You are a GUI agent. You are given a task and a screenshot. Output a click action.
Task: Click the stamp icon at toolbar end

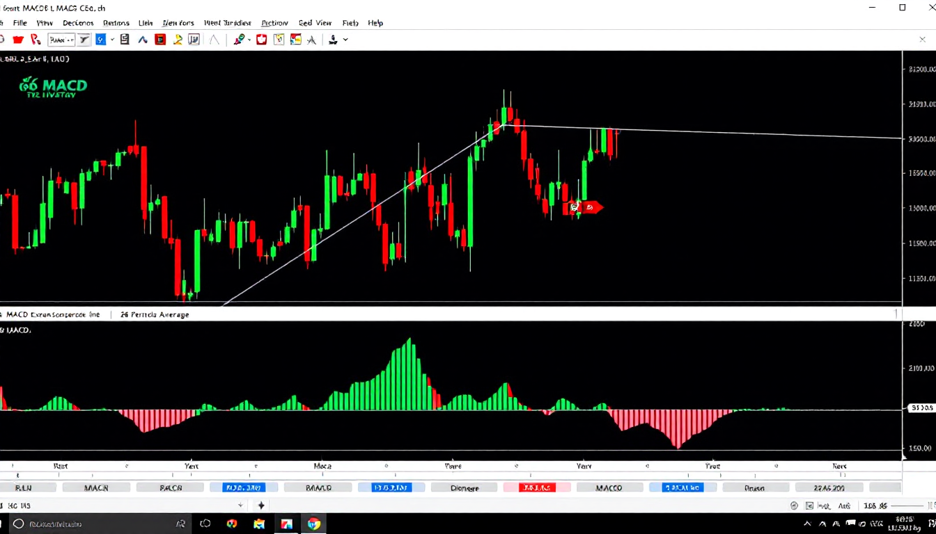(x=333, y=40)
